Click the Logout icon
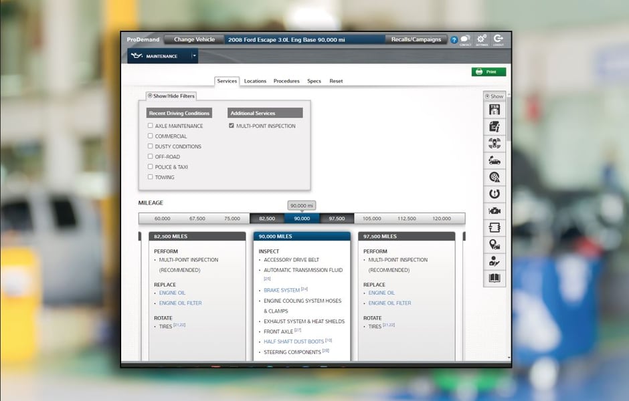 click(x=499, y=40)
